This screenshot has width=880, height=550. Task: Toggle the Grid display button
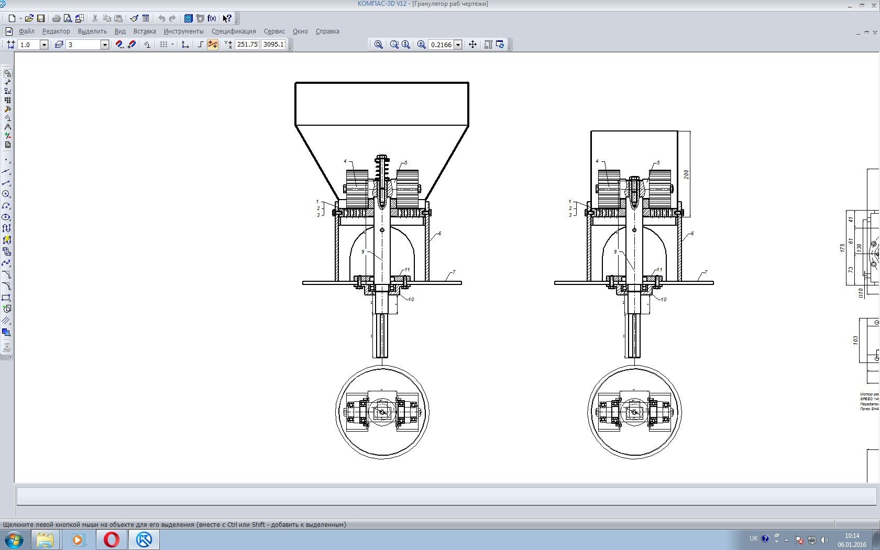point(164,45)
